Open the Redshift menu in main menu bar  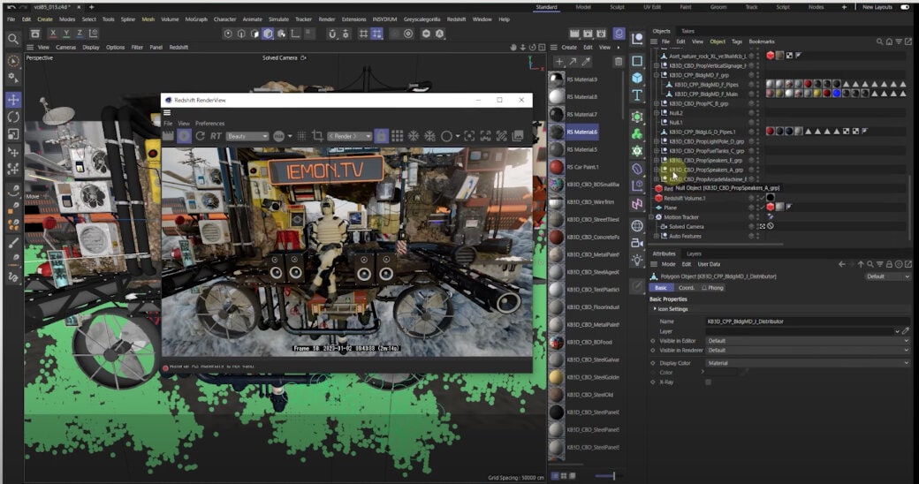coord(457,19)
